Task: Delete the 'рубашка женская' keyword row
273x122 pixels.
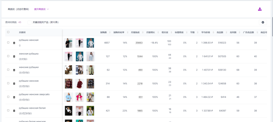Action: click(x=14, y=43)
